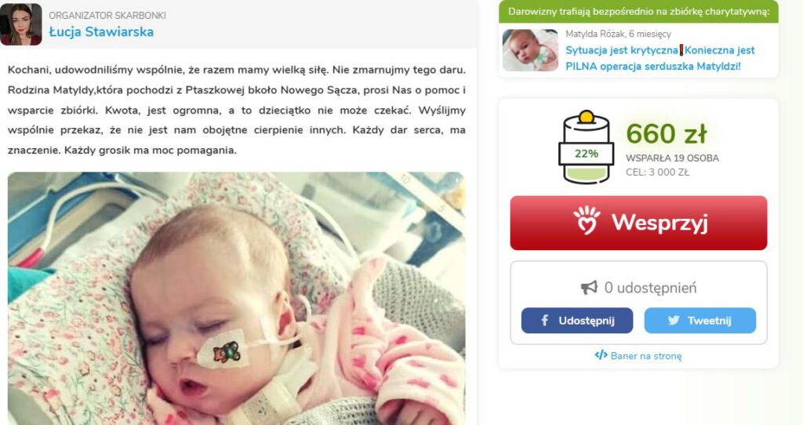Click the Twitter bird icon

(674, 321)
